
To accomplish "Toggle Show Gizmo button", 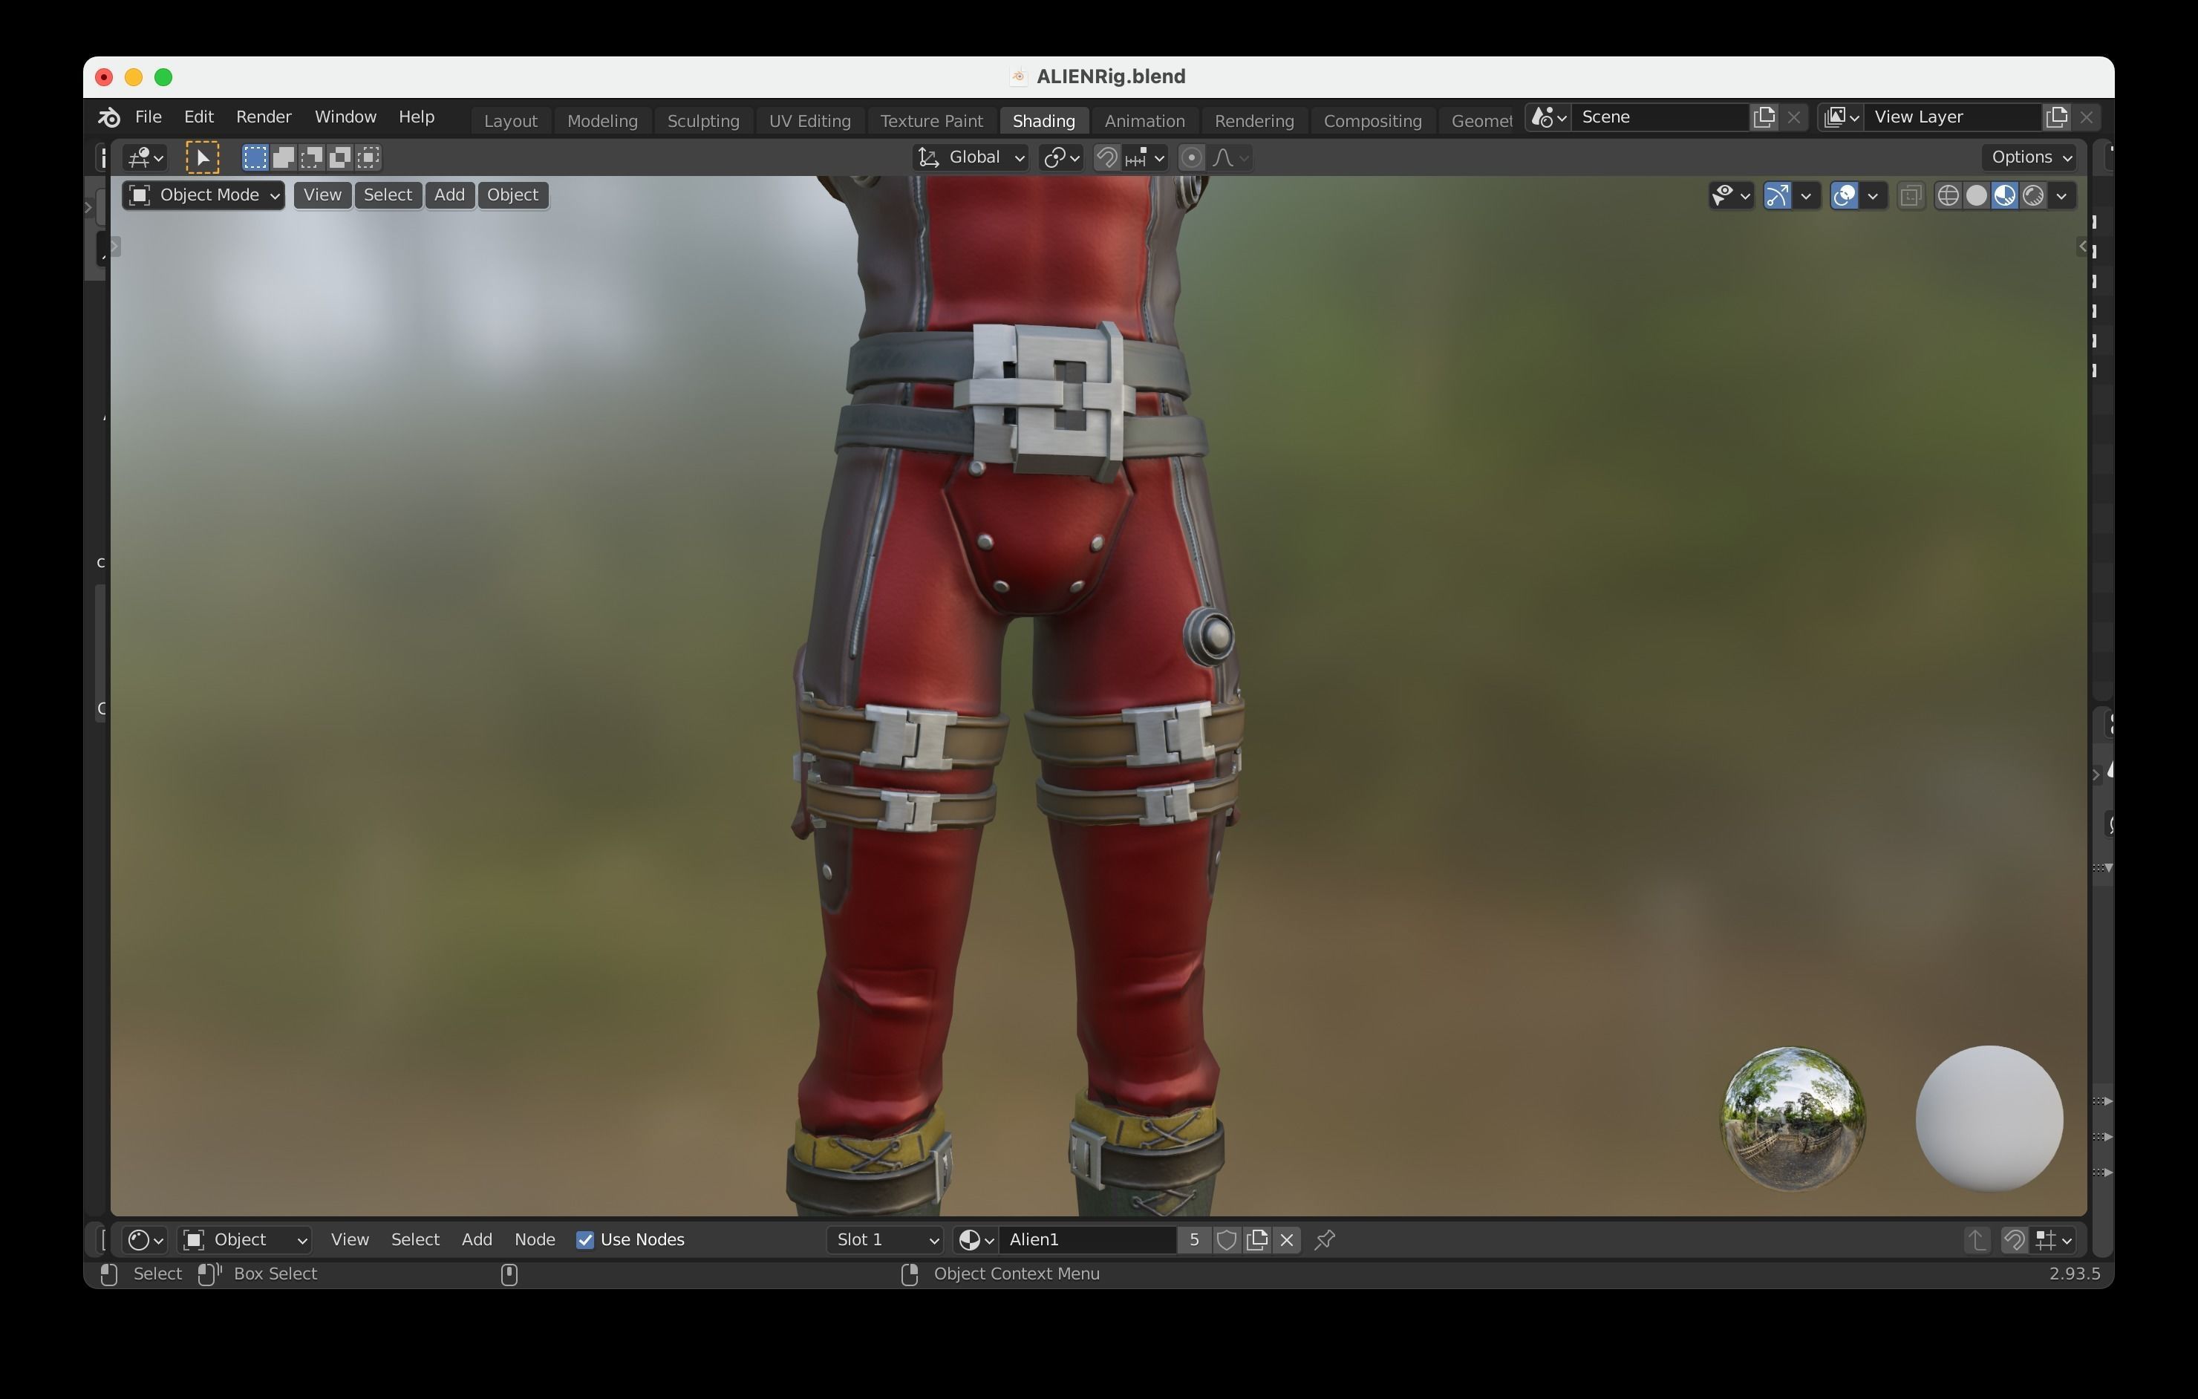I will 1777,196.
